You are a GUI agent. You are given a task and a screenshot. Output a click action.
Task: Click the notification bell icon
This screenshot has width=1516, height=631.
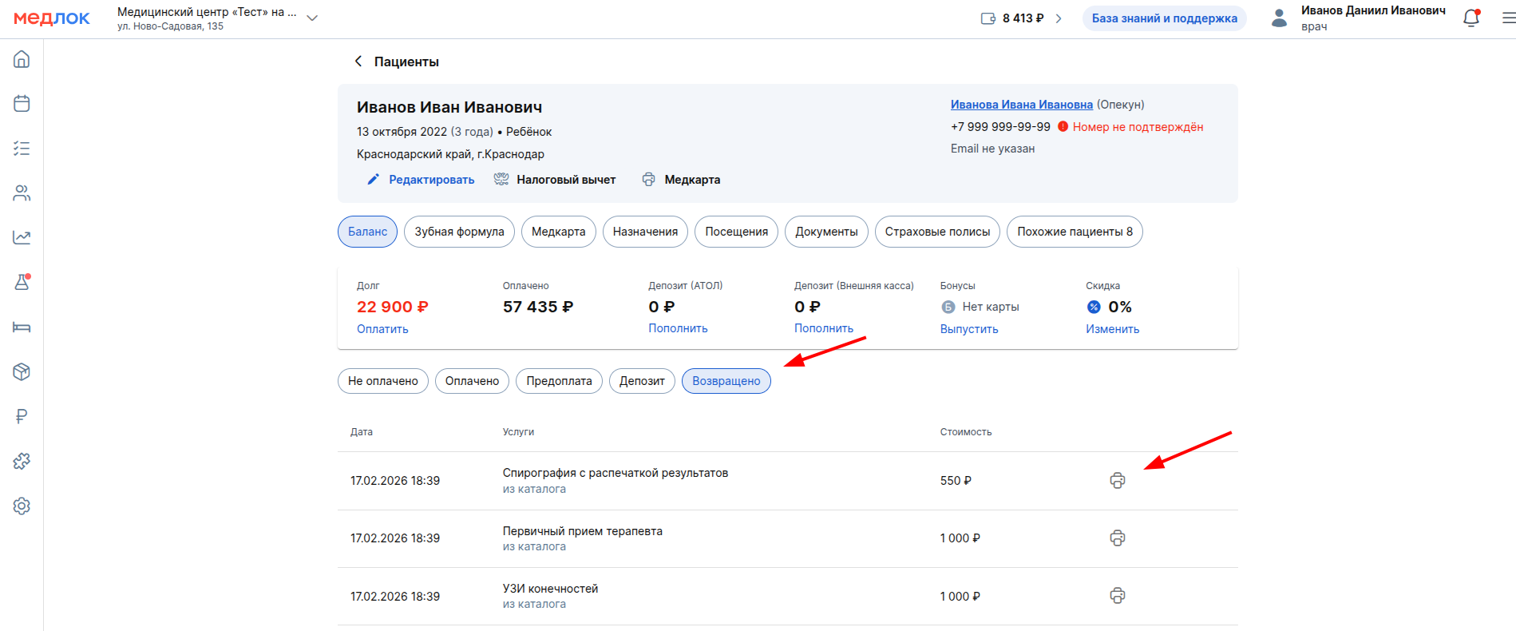(1470, 18)
